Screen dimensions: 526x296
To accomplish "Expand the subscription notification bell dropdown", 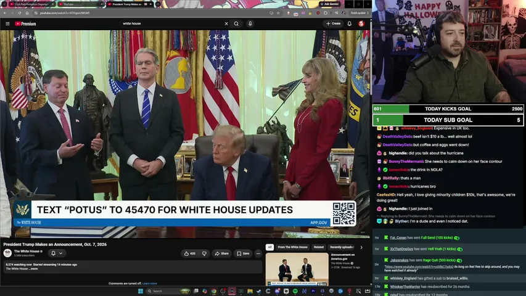I will [x=57, y=253].
